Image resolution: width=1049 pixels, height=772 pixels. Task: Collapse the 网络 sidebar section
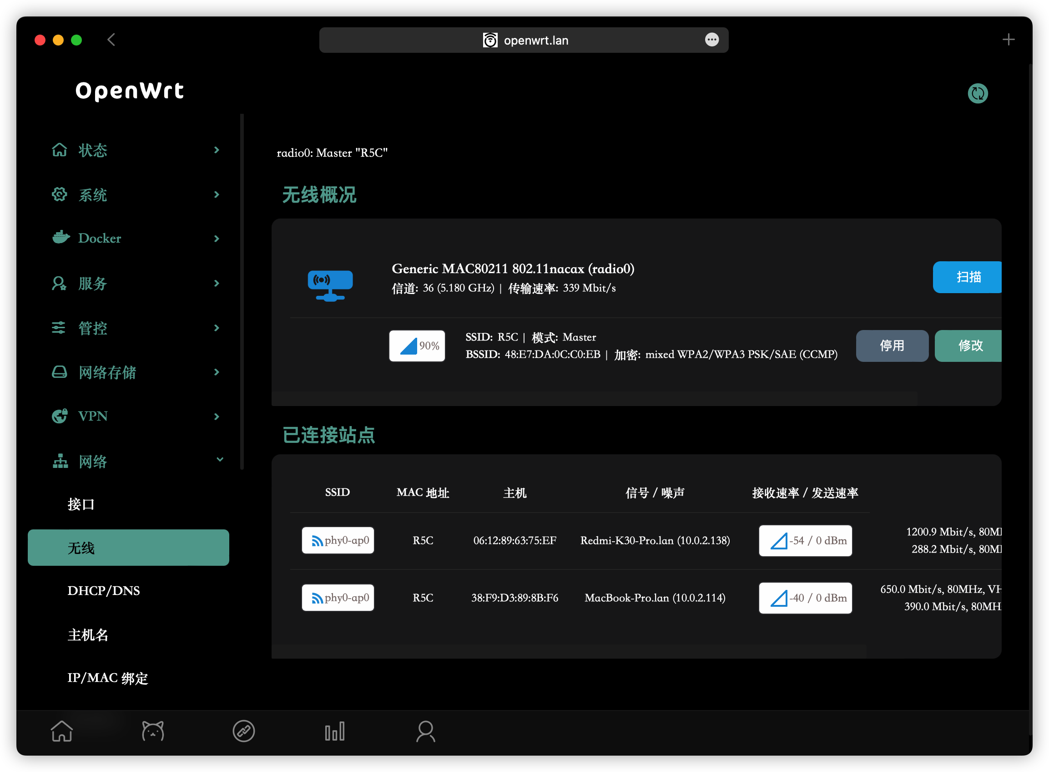[136, 461]
